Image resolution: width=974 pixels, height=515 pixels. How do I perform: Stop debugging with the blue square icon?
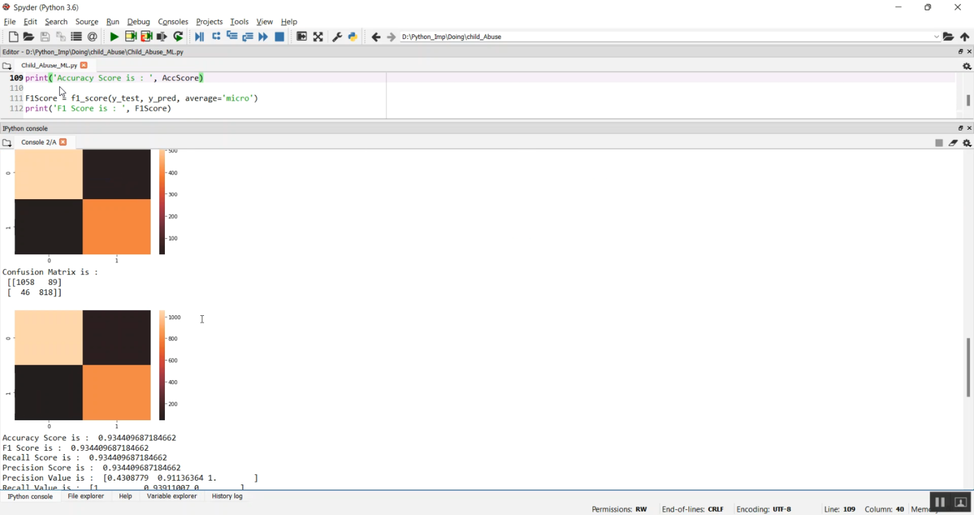click(279, 37)
